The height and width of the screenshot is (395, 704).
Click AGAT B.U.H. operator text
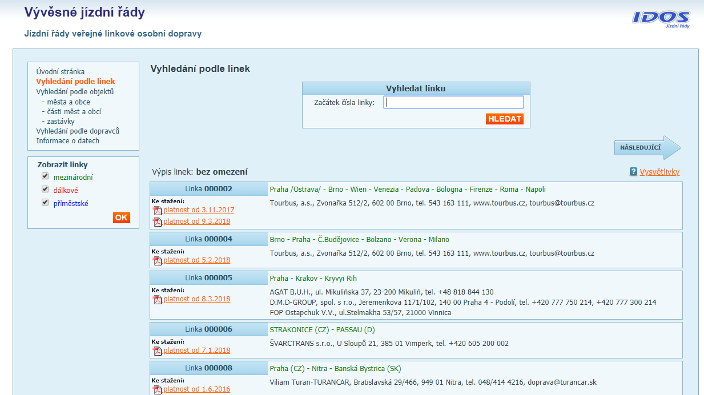[381, 292]
